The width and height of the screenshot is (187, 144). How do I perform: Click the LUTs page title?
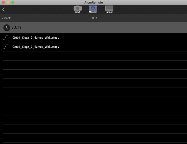tap(94, 18)
